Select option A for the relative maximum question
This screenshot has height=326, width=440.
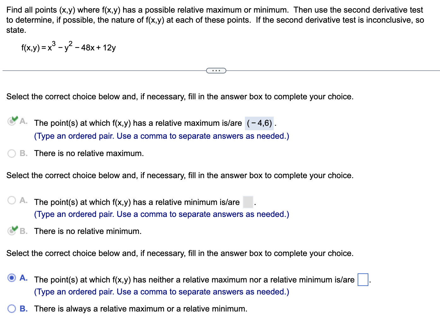tap(12, 121)
